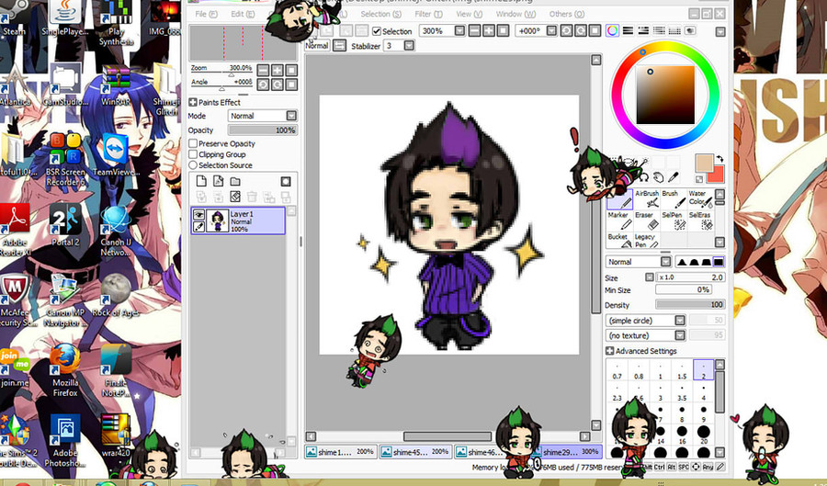Zoom out in the navigator panel
Screen dimensions: 827x486
coord(263,70)
